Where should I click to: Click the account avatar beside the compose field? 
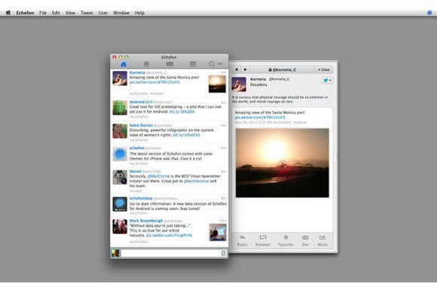pyautogui.click(x=115, y=253)
